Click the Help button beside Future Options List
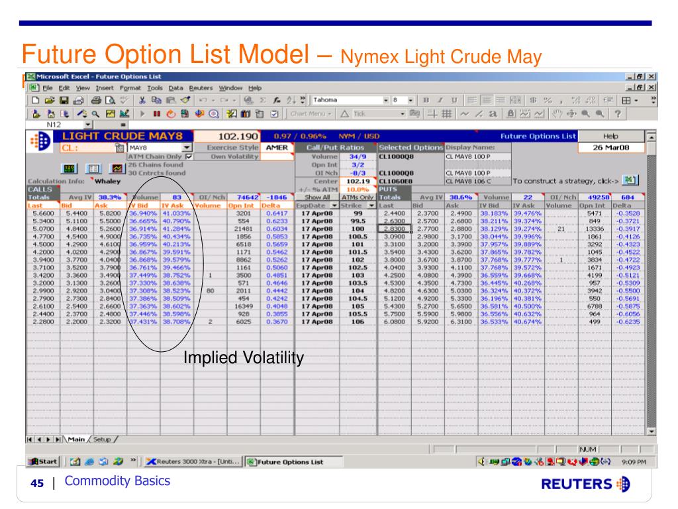Image resolution: width=678 pixels, height=509 pixels. pos(610,137)
